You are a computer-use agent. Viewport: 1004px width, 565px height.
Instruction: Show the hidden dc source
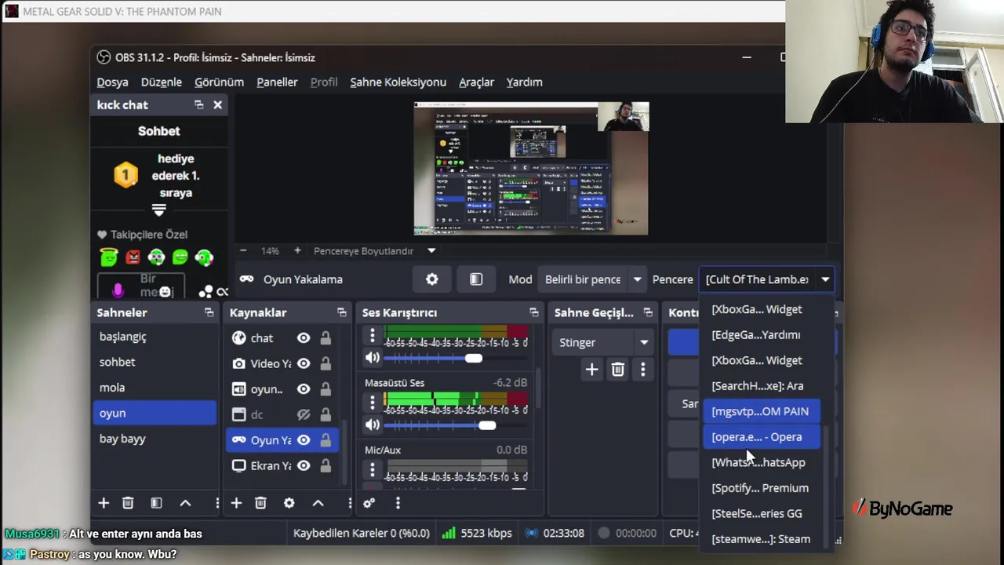pyautogui.click(x=304, y=414)
